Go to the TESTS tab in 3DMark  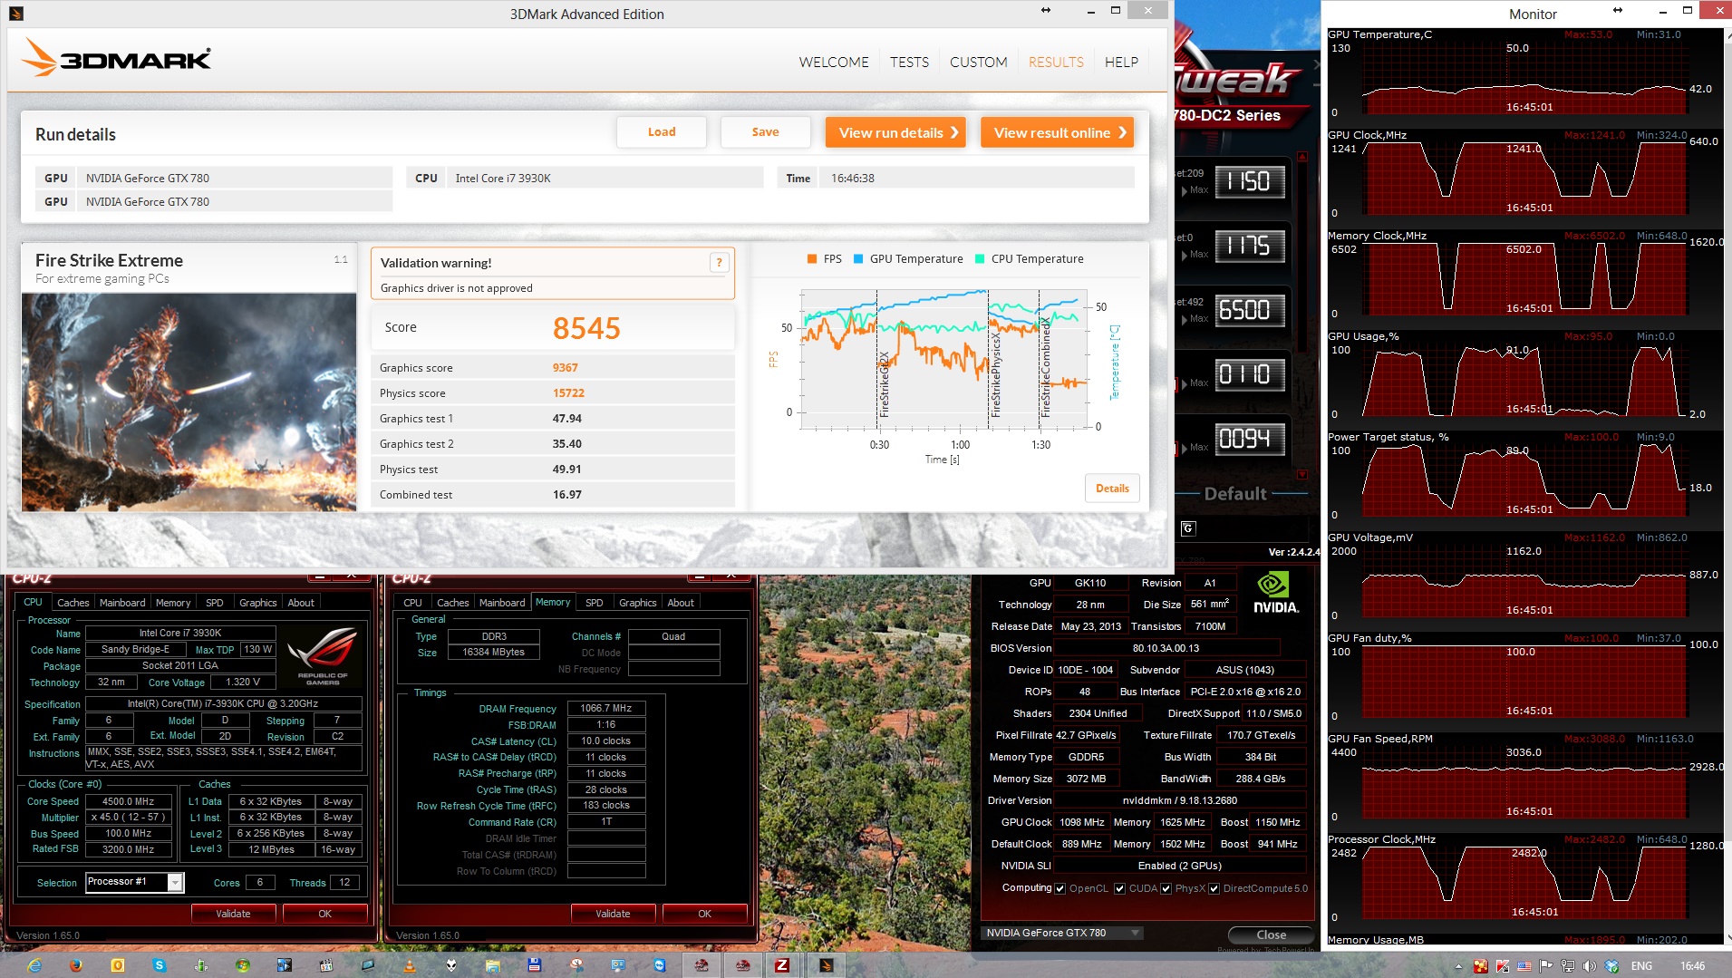[909, 62]
